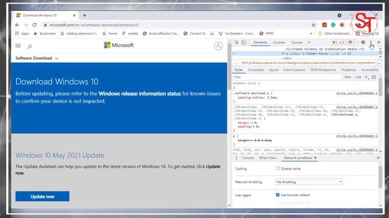Open DevTools three-dot customize menu
389x218 pixels.
point(371,42)
